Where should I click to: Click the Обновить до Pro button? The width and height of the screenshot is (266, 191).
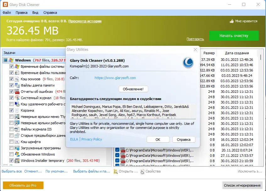[x=23, y=185]
